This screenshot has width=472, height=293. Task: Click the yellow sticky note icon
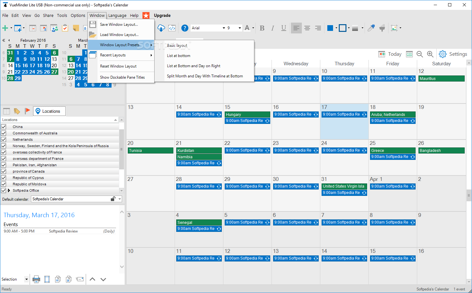click(x=76, y=28)
